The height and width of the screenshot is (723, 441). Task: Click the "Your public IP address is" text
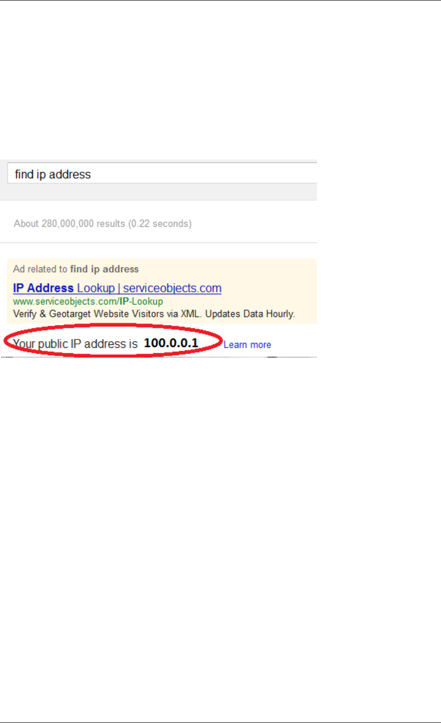[x=75, y=344]
